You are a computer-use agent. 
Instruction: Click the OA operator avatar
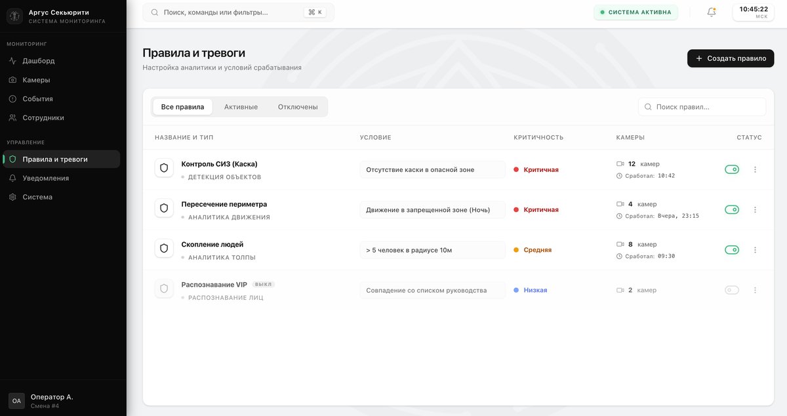click(x=16, y=401)
